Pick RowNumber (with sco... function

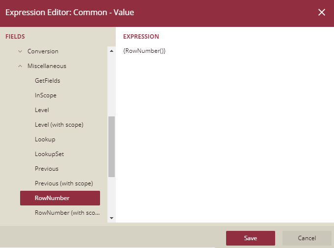pos(67,213)
